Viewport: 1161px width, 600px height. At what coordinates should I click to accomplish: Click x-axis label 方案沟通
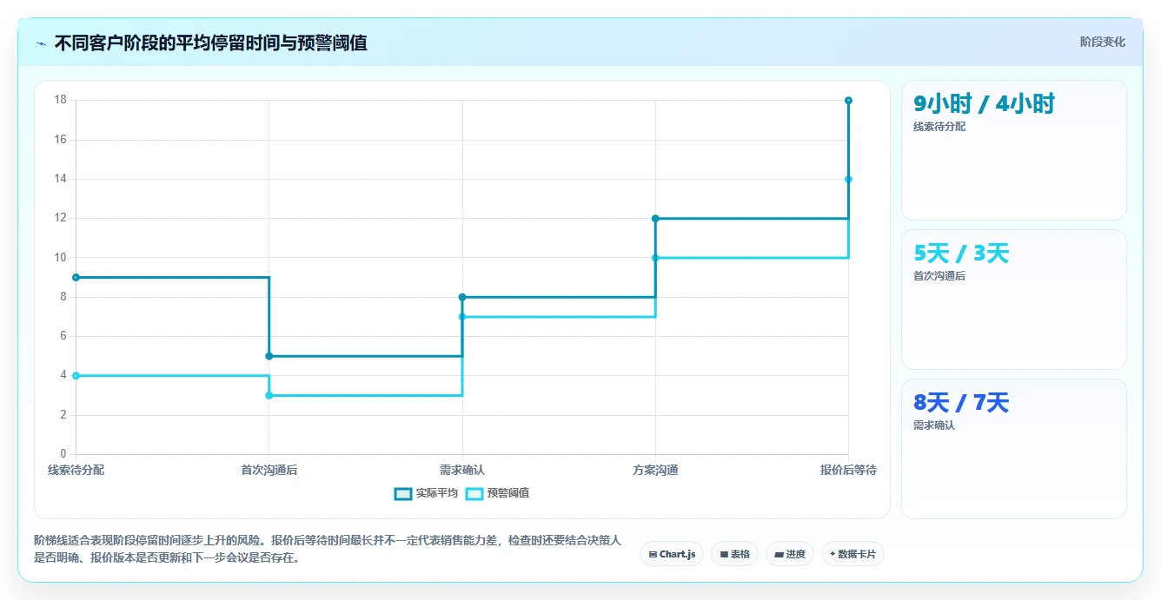[x=655, y=470]
